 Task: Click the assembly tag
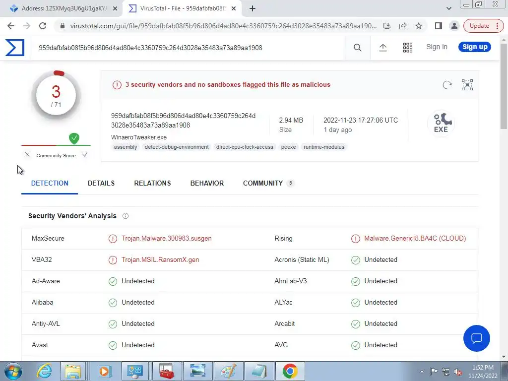126,147
